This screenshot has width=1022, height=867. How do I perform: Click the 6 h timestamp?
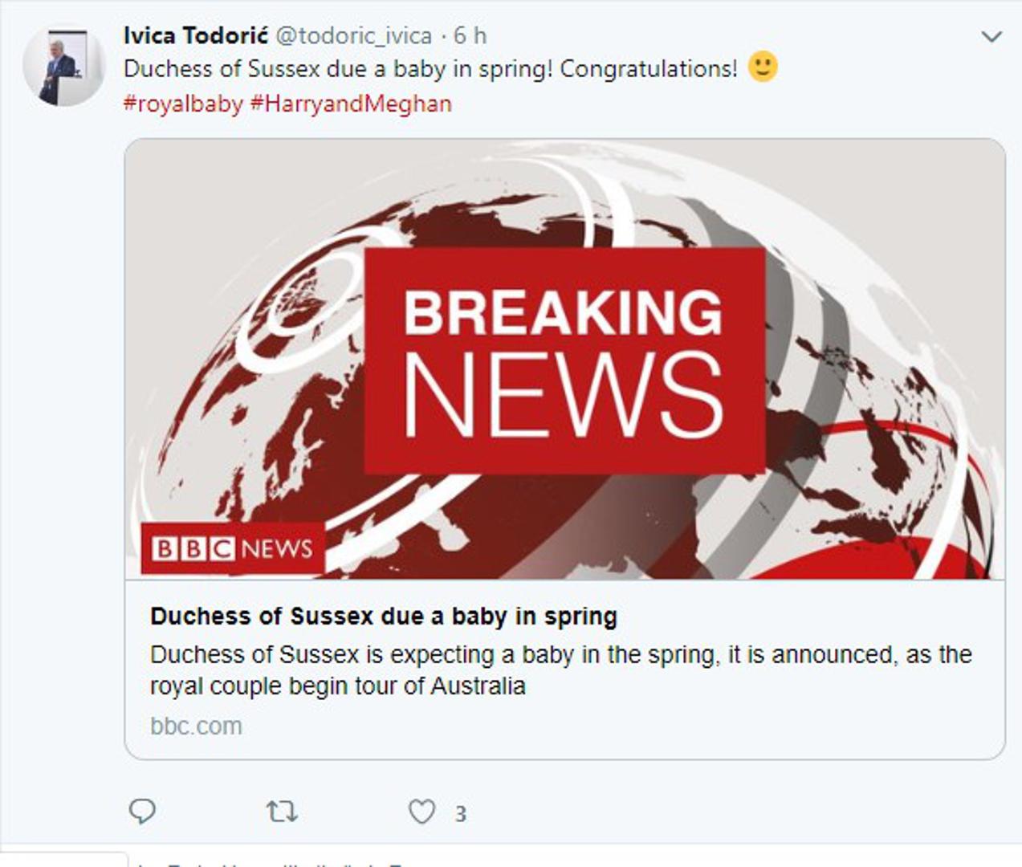click(x=470, y=35)
